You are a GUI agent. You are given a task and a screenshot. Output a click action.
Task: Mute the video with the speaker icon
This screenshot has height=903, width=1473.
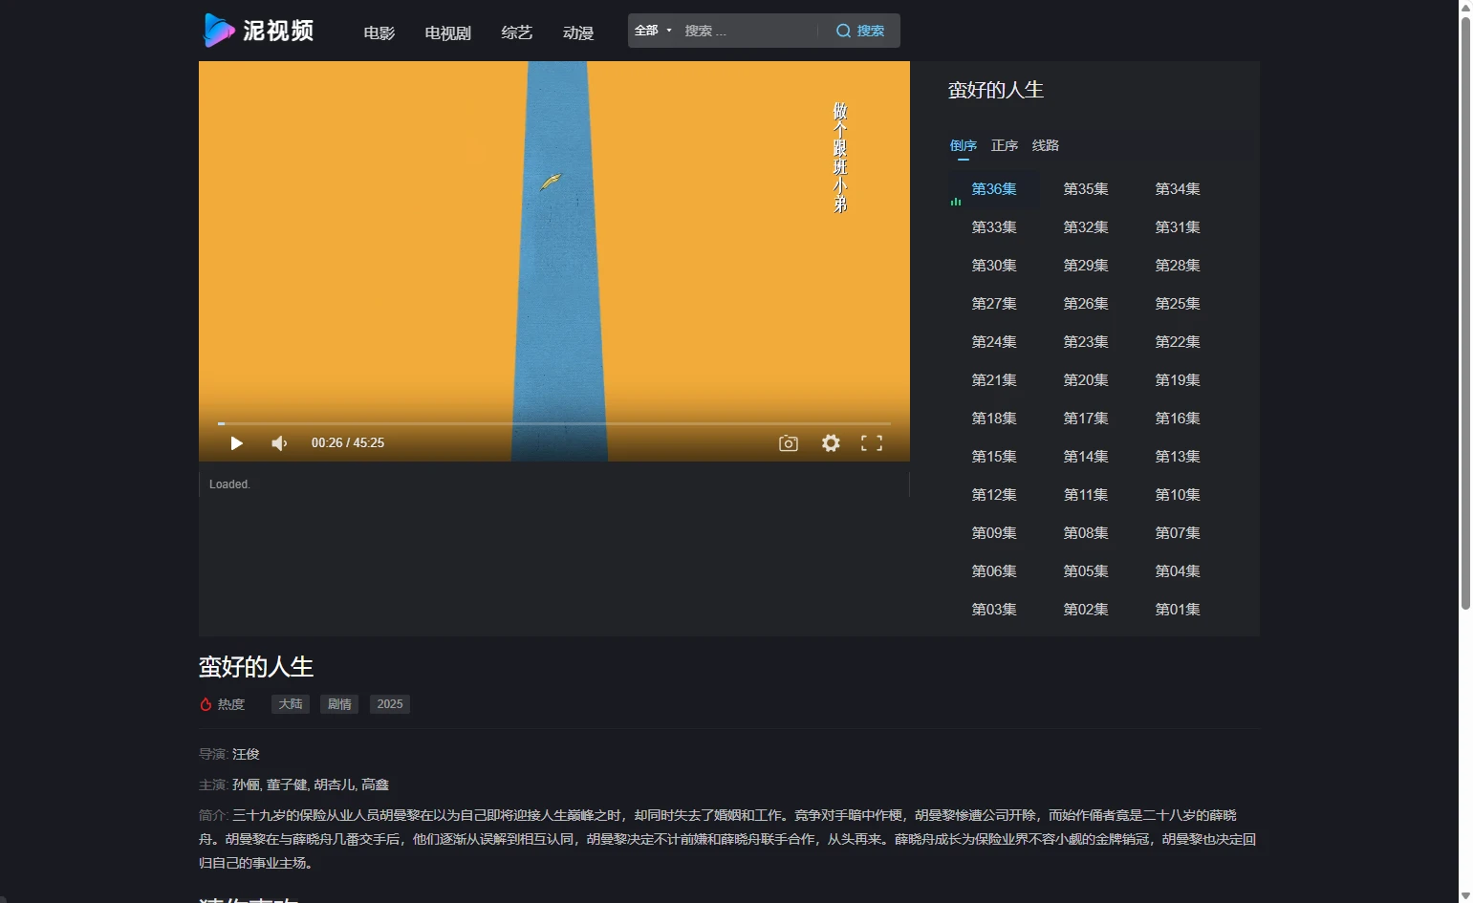(x=279, y=443)
